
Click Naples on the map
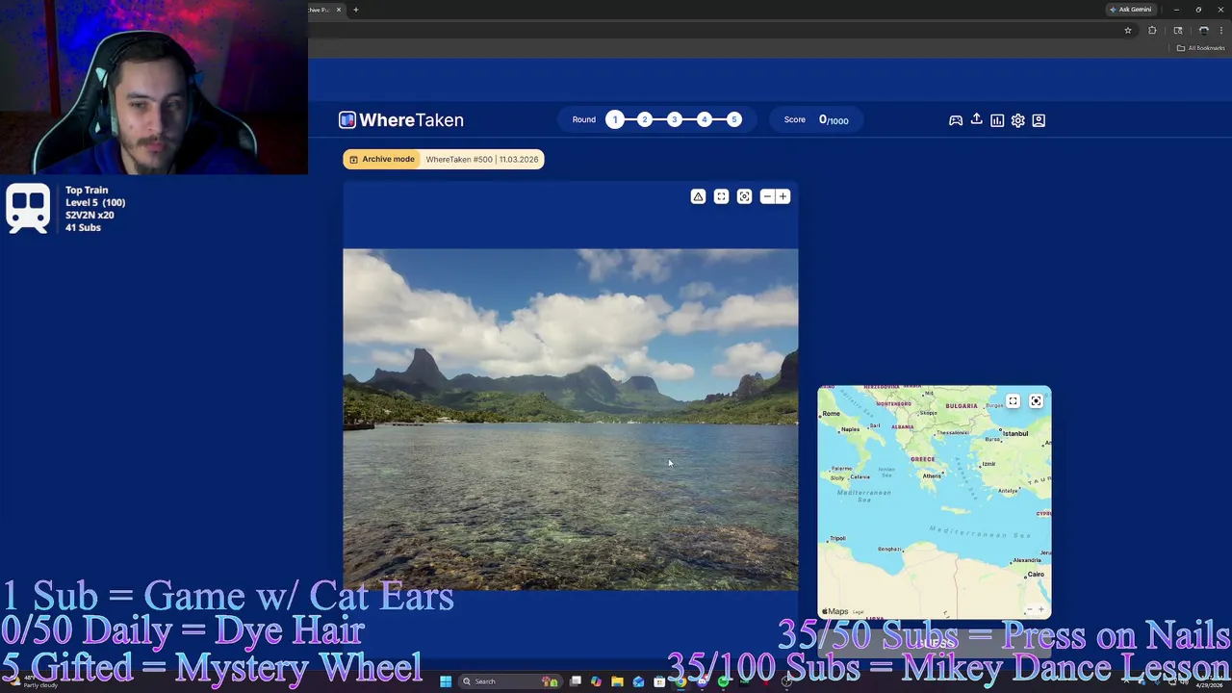850,429
